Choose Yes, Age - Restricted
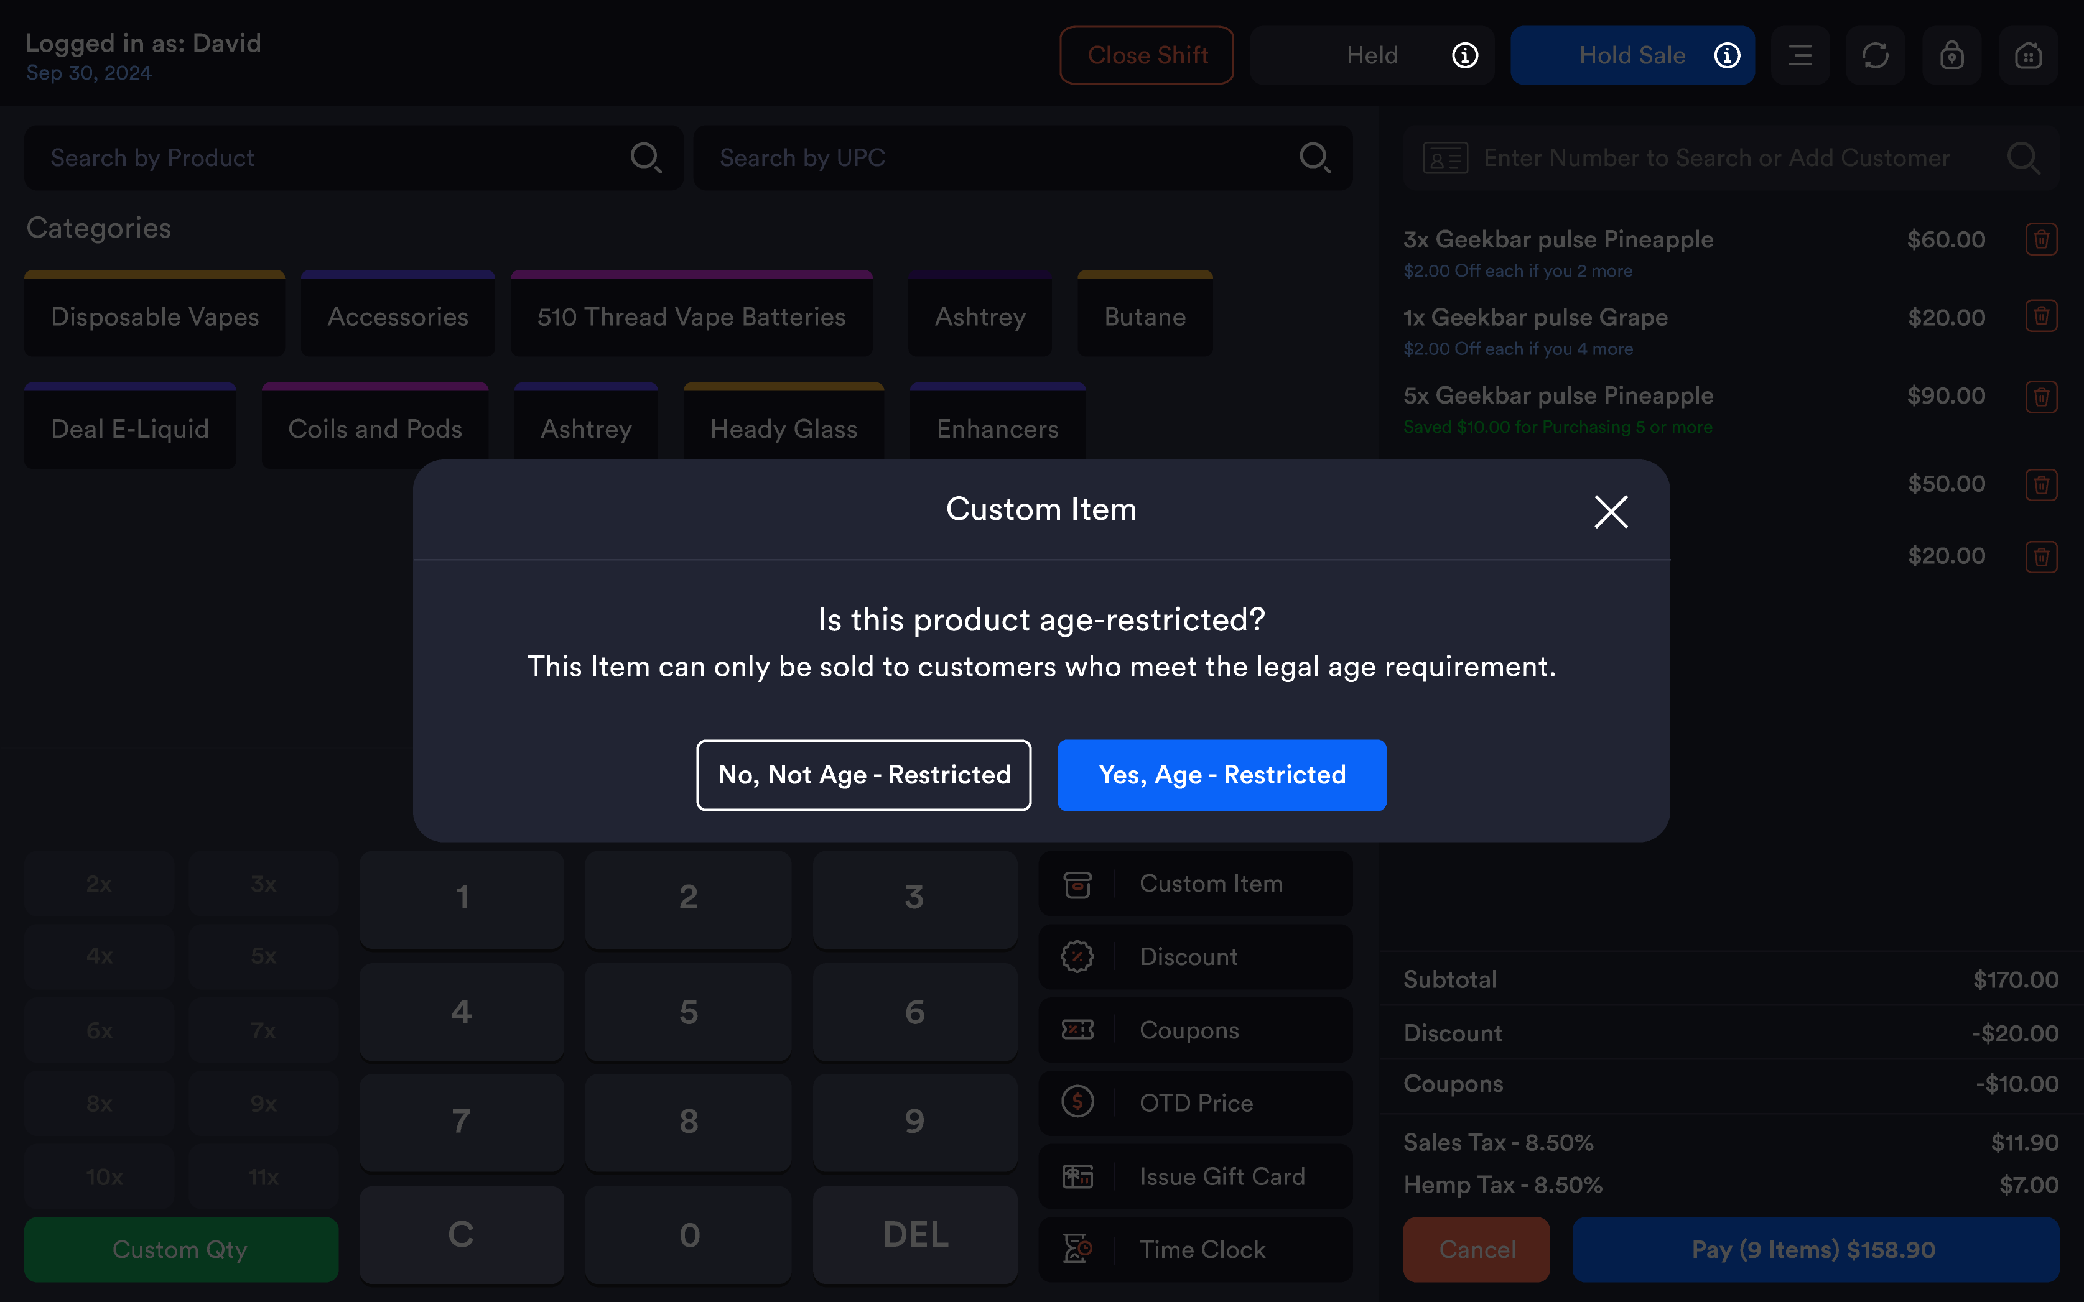Screen dimensions: 2084x1302 pyautogui.click(x=1222, y=775)
